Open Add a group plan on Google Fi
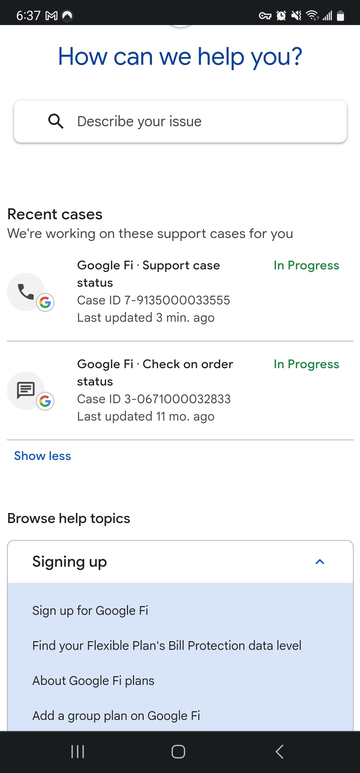The width and height of the screenshot is (360, 773). tap(116, 716)
